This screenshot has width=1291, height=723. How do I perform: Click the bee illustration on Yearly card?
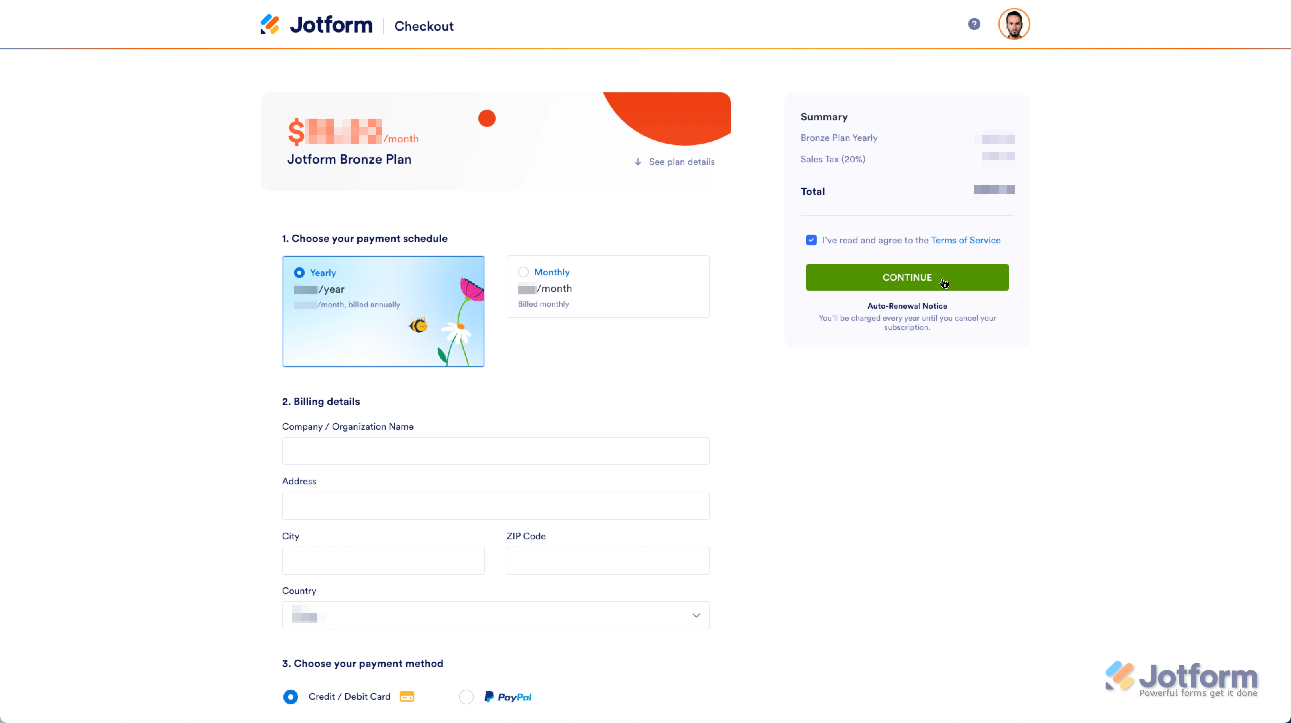pos(418,326)
